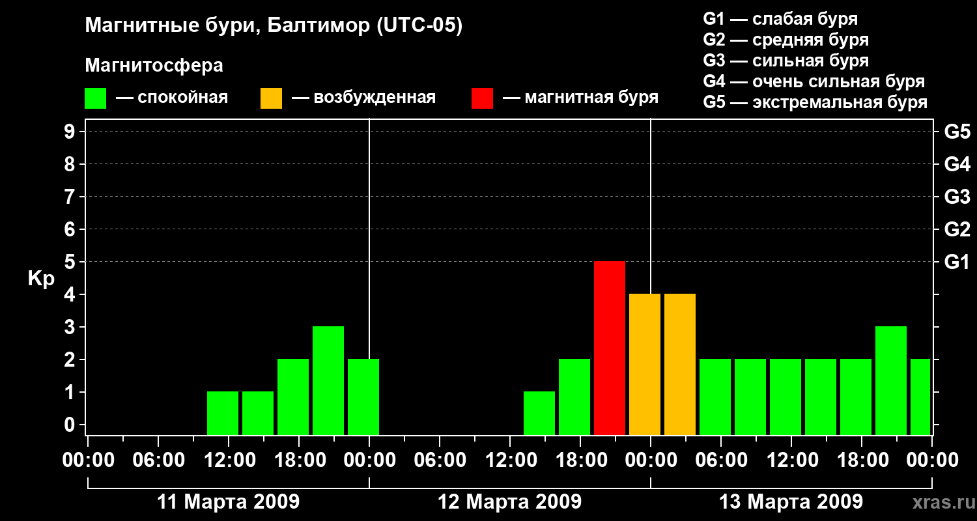This screenshot has height=521, width=977.
Task: Click the orange 'возбужденная' legend swatch
Action: point(271,98)
